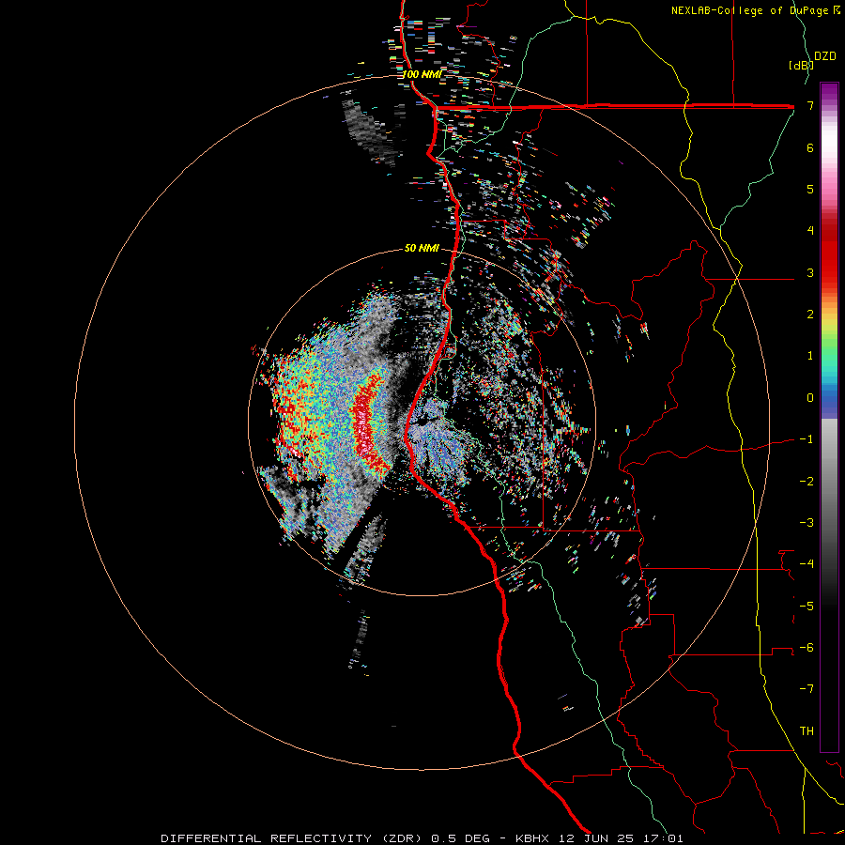Click the KBHX station identifier
Screen dimensions: 845x845
(x=533, y=838)
